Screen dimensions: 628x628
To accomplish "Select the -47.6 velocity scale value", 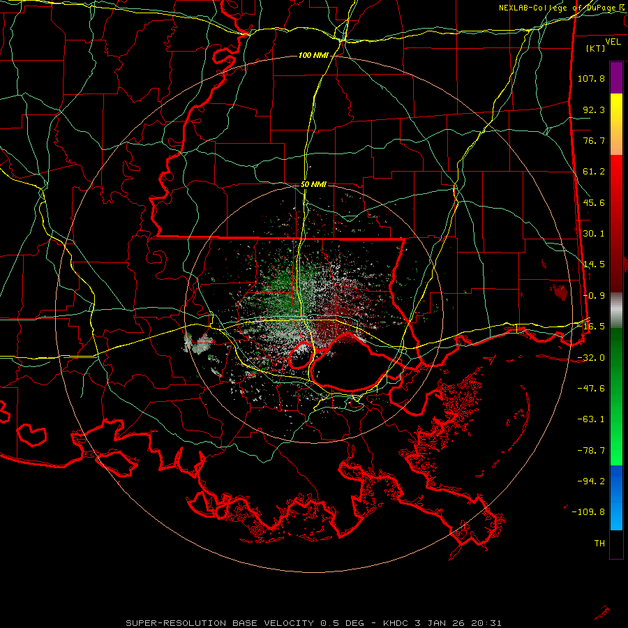I will click(591, 389).
